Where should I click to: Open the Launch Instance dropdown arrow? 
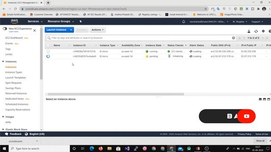click(x=71, y=30)
